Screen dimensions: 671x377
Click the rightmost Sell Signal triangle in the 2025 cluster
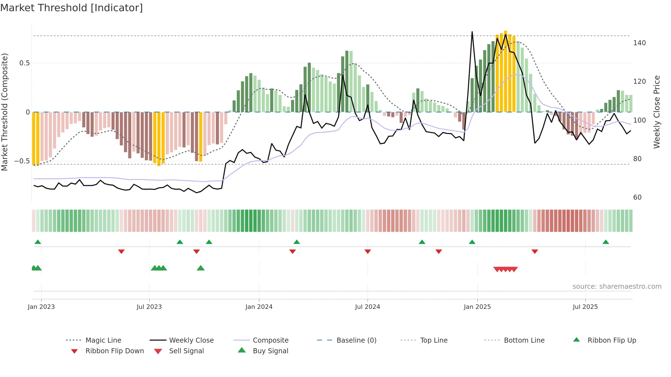point(514,269)
